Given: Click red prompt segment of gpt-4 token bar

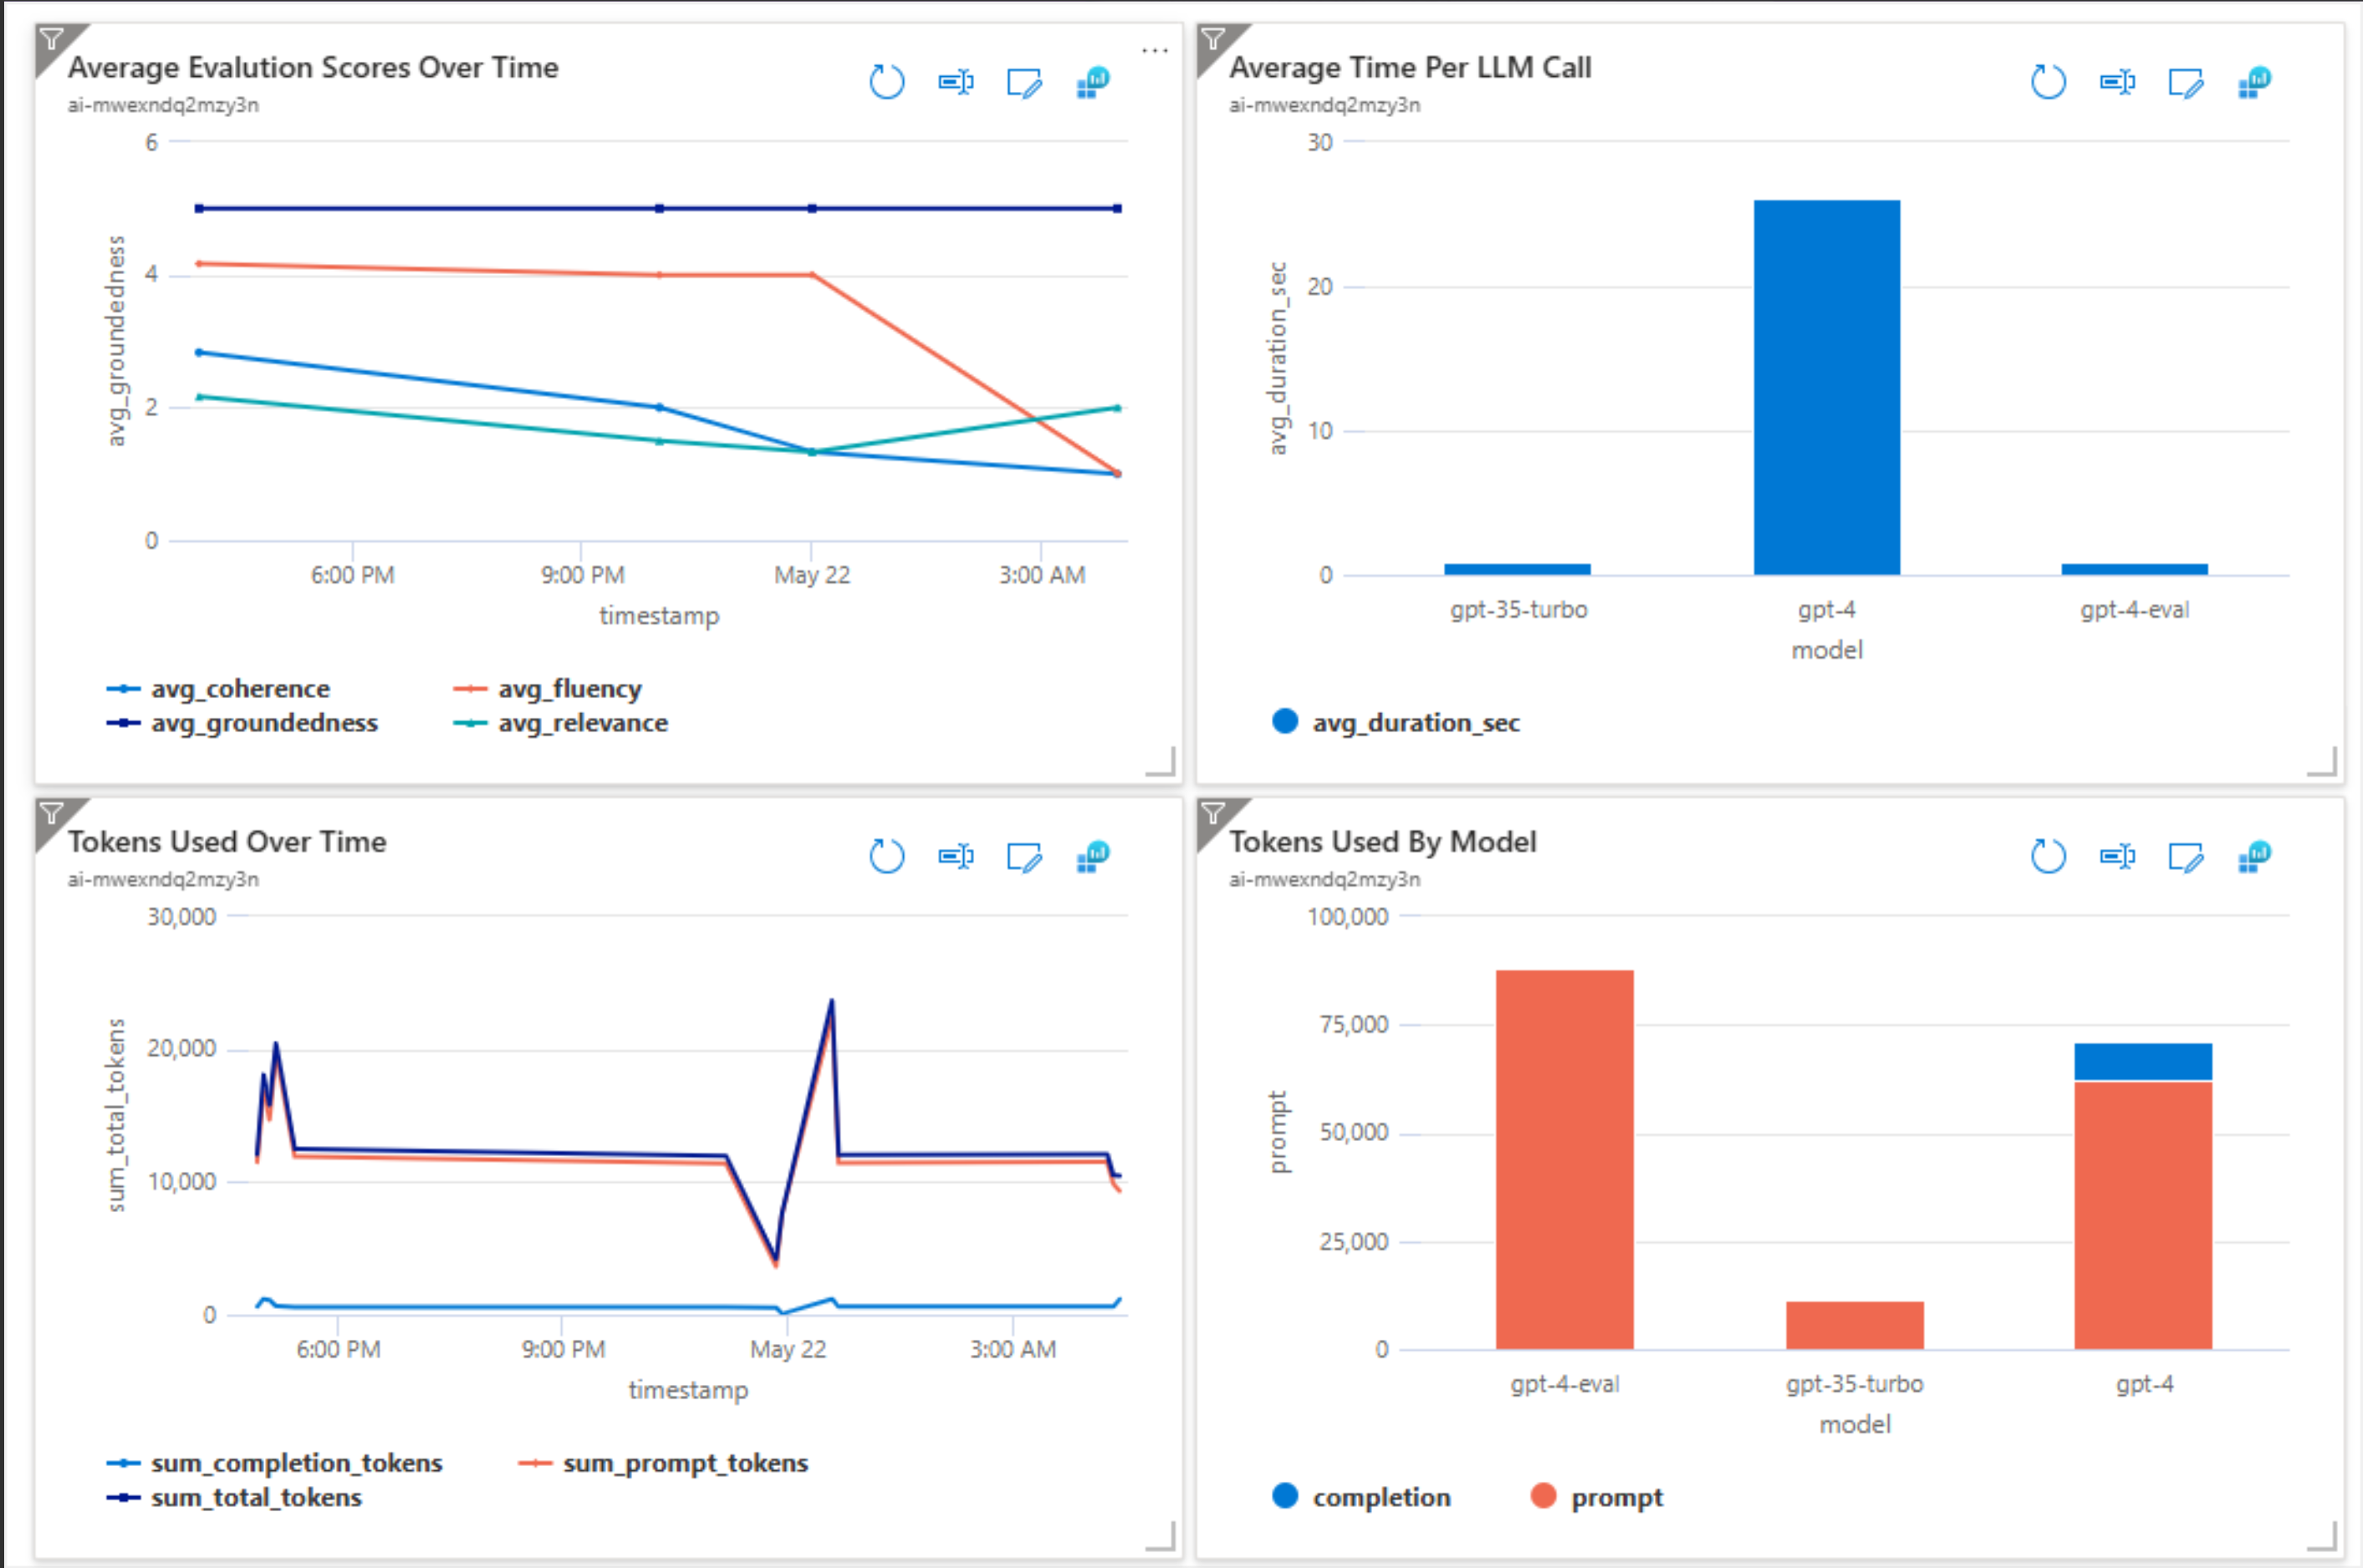Looking at the screenshot, I should point(2143,1215).
